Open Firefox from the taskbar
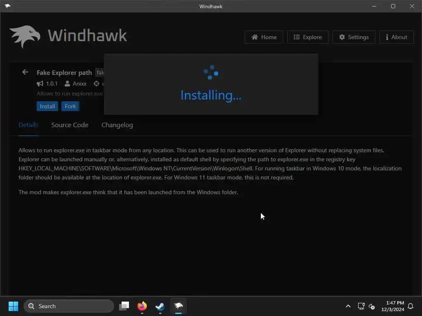 [x=142, y=306]
